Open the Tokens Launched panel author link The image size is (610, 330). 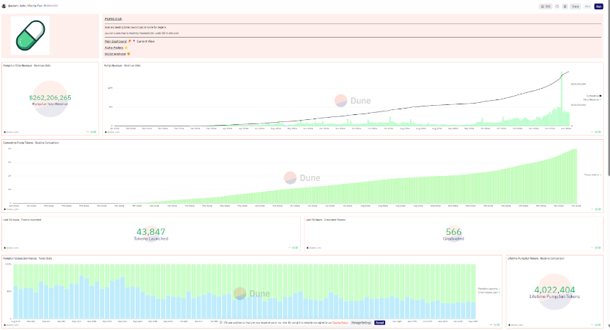point(11,248)
